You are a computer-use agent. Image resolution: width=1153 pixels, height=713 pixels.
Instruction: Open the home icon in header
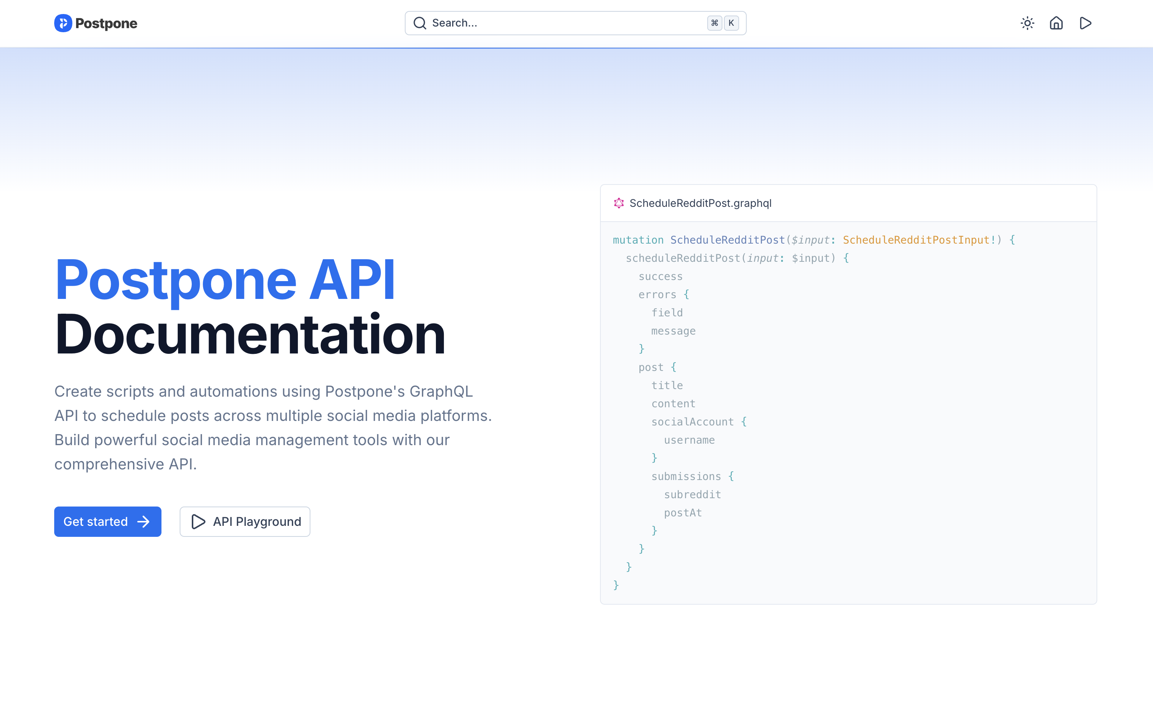tap(1056, 23)
